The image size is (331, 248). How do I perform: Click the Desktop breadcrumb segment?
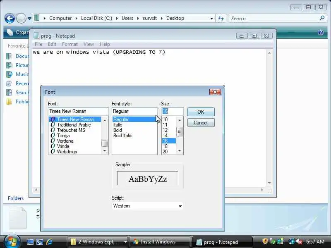(x=175, y=18)
